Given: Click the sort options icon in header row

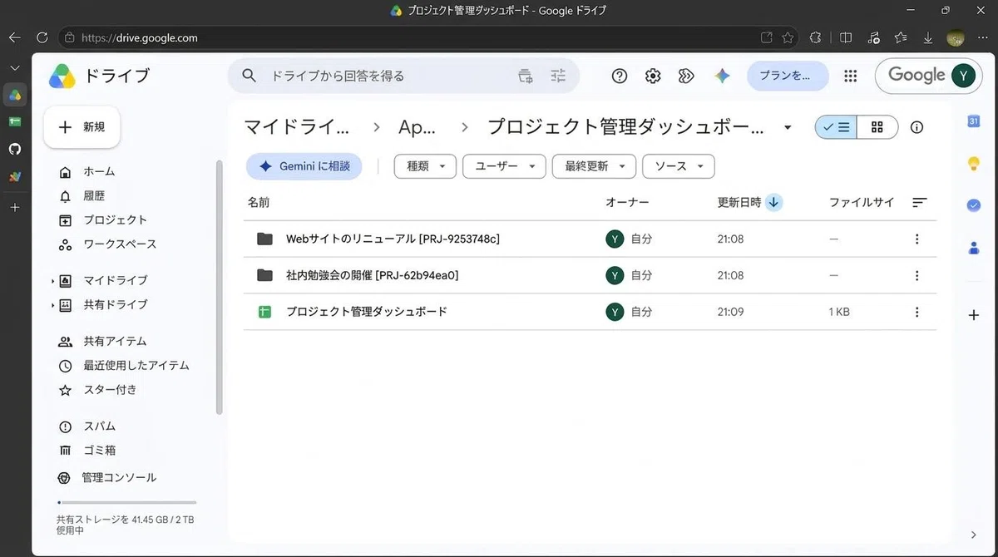Looking at the screenshot, I should click(919, 202).
